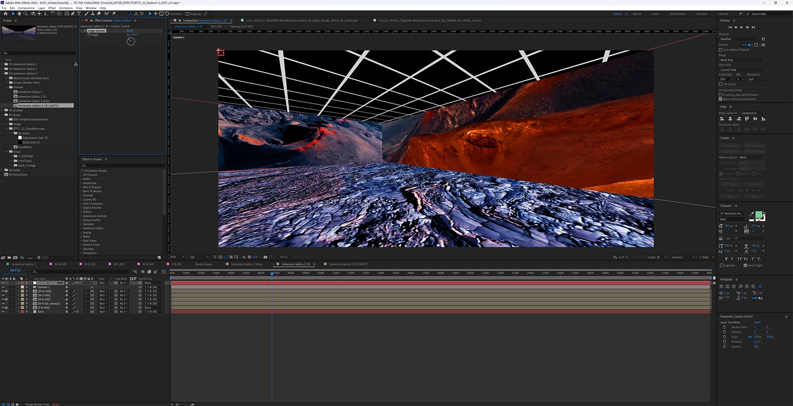
Task: Open the Composition menu
Action: point(26,8)
